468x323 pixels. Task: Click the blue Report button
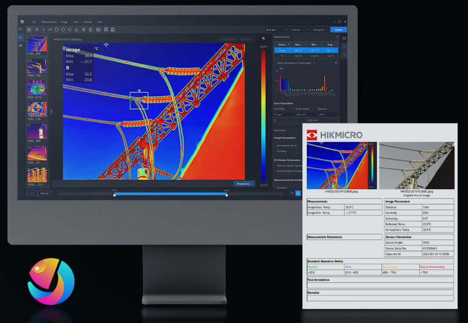(338, 29)
